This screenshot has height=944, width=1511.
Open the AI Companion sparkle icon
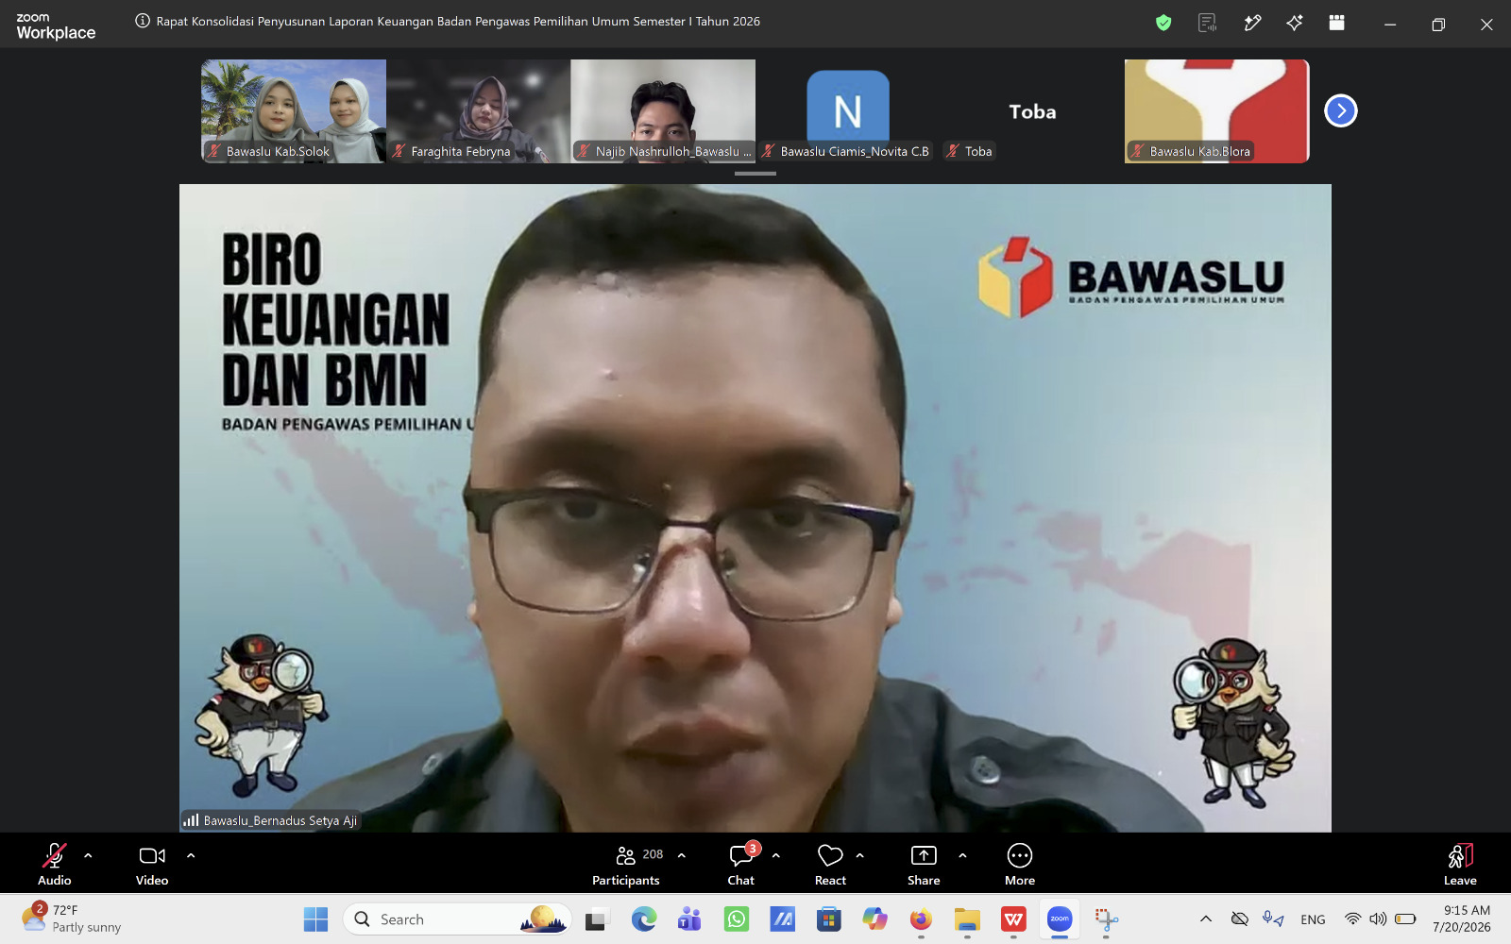(x=1295, y=23)
